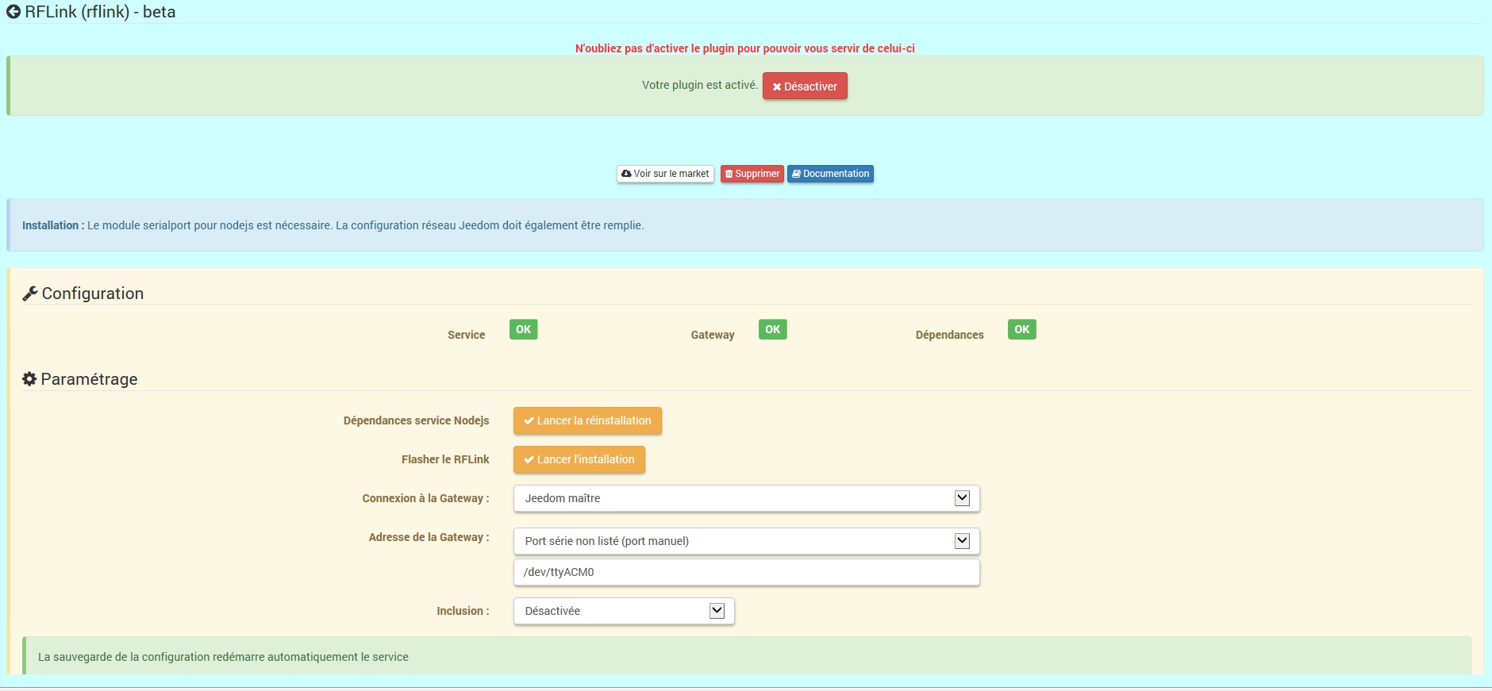The width and height of the screenshot is (1492, 691).
Task: Launch the Nodejs dependencies reinstallation
Action: click(587, 420)
